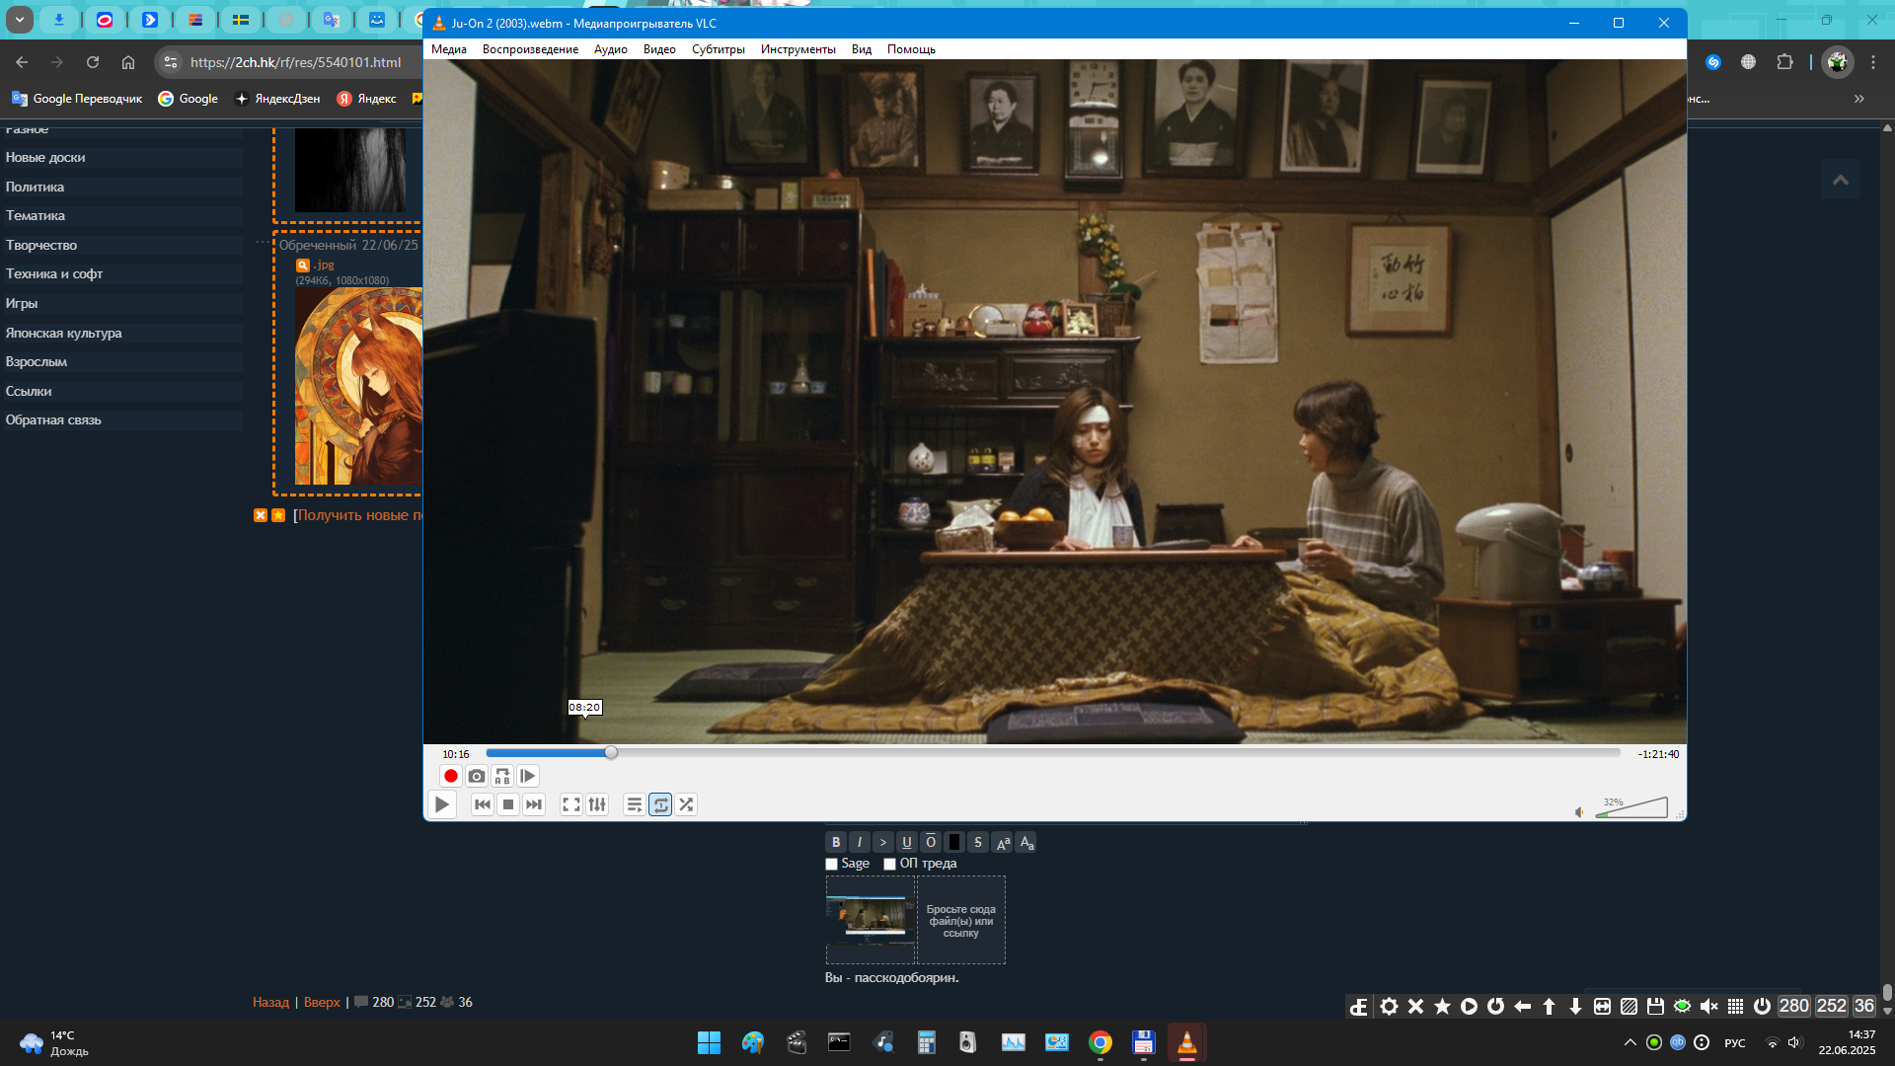Adjust the VLC volume slider
1895x1066 pixels.
click(1633, 808)
